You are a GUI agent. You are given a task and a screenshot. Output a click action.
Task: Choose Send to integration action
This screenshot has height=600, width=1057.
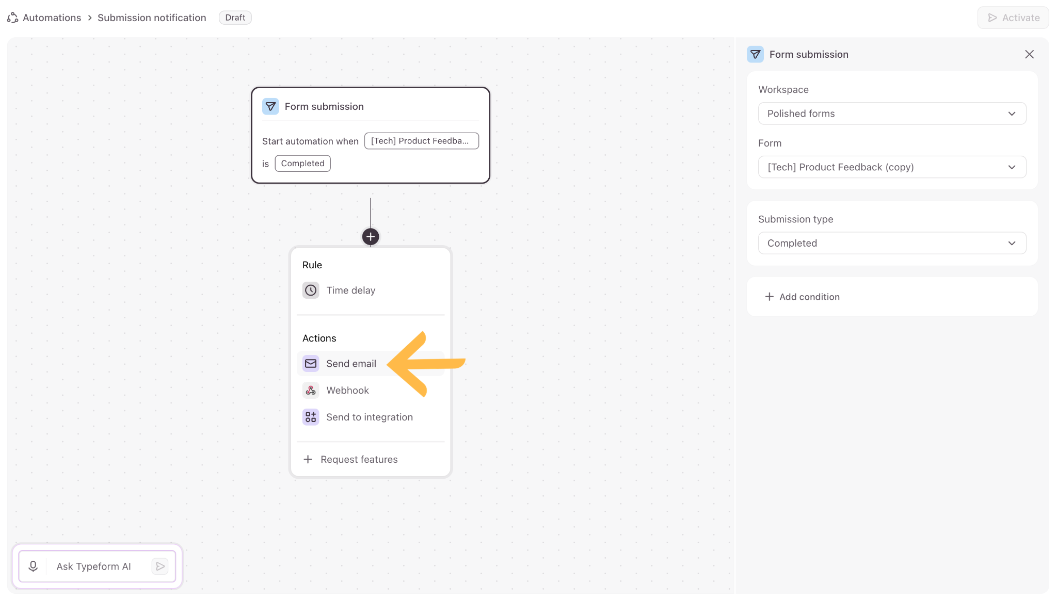coord(371,417)
